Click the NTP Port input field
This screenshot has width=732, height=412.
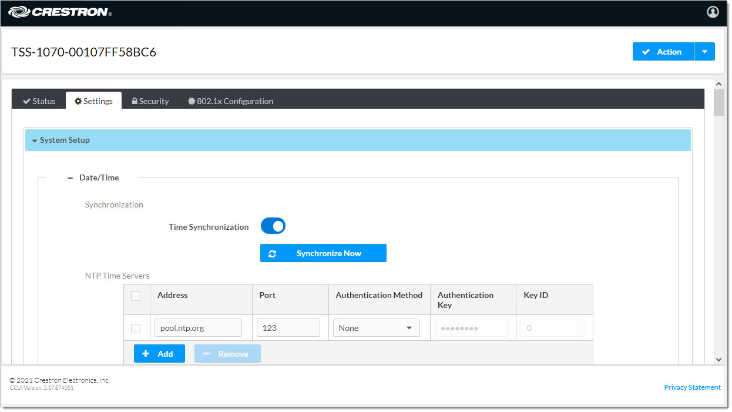[x=288, y=328]
